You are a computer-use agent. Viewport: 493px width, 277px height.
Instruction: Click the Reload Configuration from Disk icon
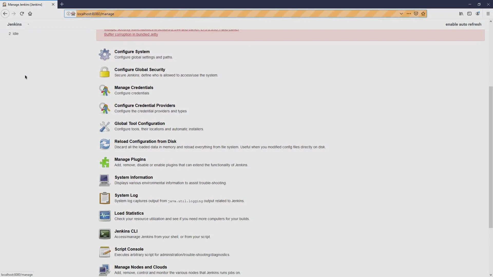(105, 144)
